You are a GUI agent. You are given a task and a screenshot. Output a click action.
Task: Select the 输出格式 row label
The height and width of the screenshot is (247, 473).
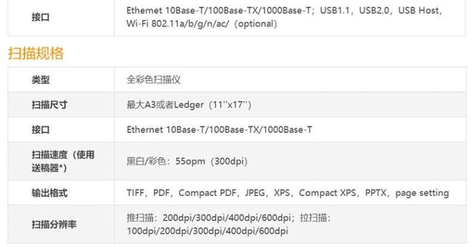50,193
